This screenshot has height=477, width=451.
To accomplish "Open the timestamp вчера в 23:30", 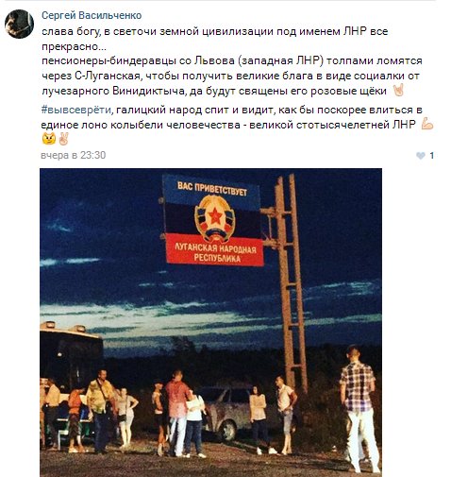I will pos(74,155).
